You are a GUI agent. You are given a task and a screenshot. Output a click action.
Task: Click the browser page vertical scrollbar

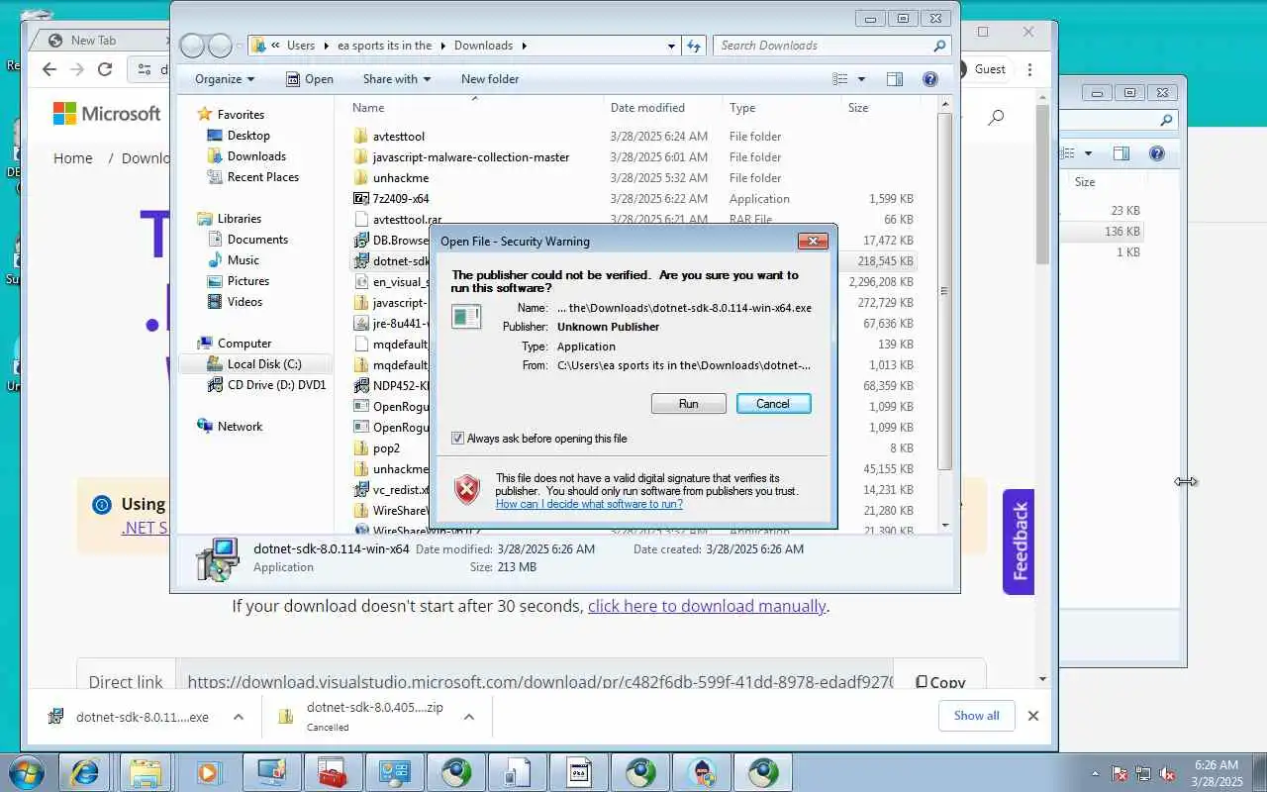click(1042, 183)
